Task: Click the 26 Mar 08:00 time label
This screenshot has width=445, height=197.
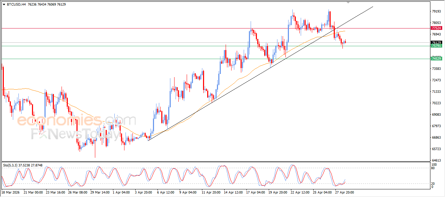Action: (78, 192)
